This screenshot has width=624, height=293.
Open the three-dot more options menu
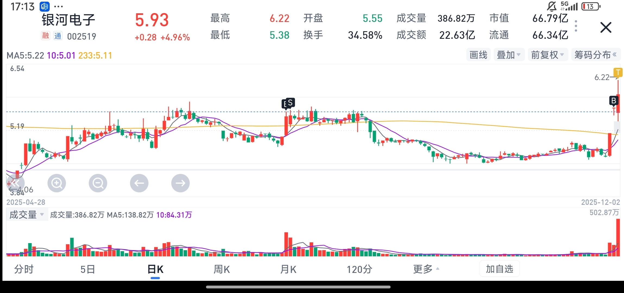pyautogui.click(x=576, y=26)
